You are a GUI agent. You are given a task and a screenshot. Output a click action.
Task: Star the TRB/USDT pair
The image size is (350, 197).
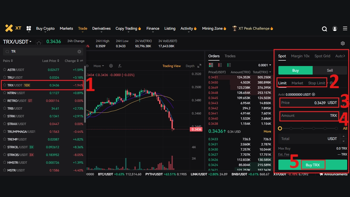pos(5,108)
